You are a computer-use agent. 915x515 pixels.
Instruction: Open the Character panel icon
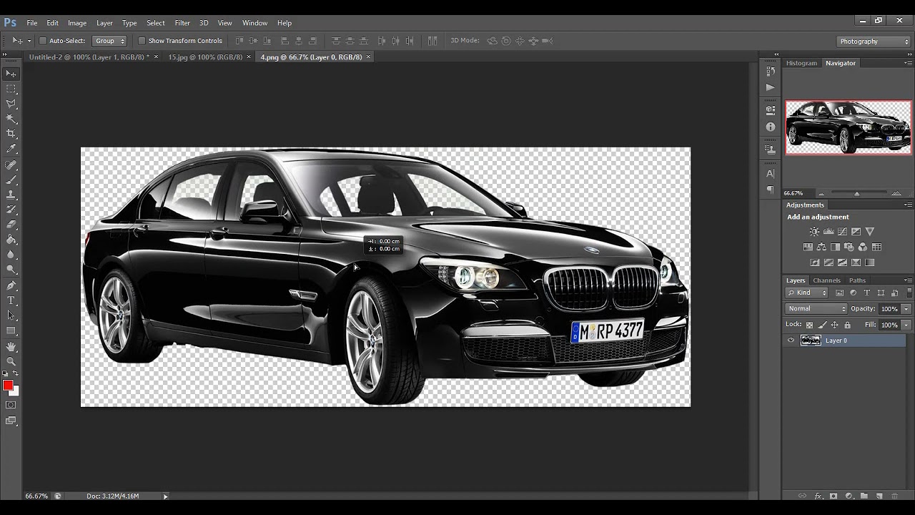pos(770,173)
